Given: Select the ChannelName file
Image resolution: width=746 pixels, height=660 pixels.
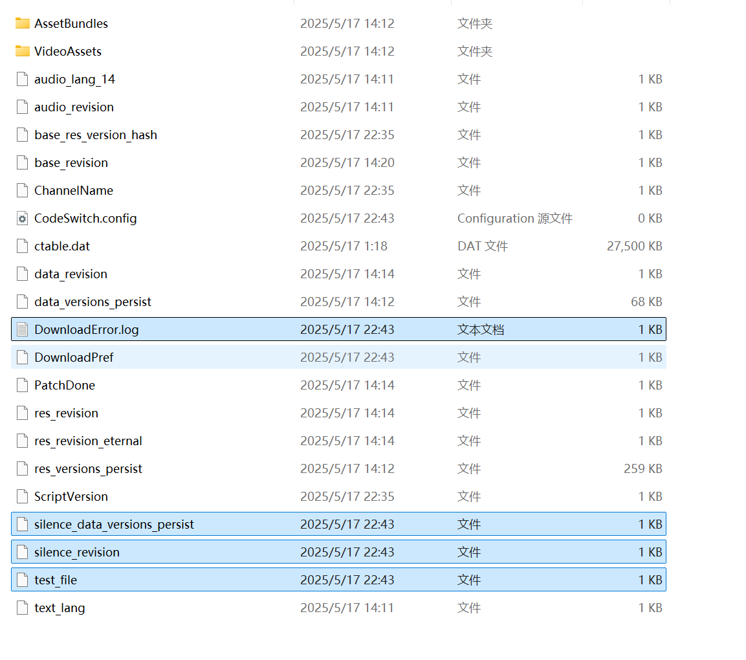Looking at the screenshot, I should click(x=73, y=190).
